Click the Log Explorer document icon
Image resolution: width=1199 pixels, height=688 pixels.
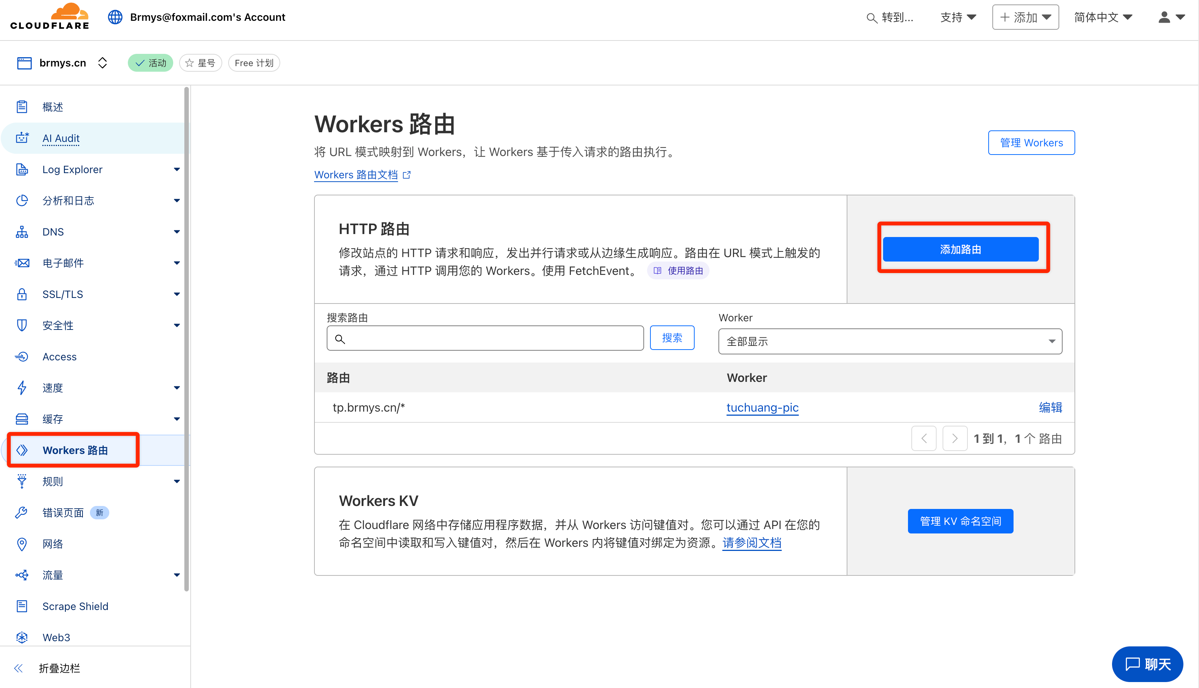point(22,169)
